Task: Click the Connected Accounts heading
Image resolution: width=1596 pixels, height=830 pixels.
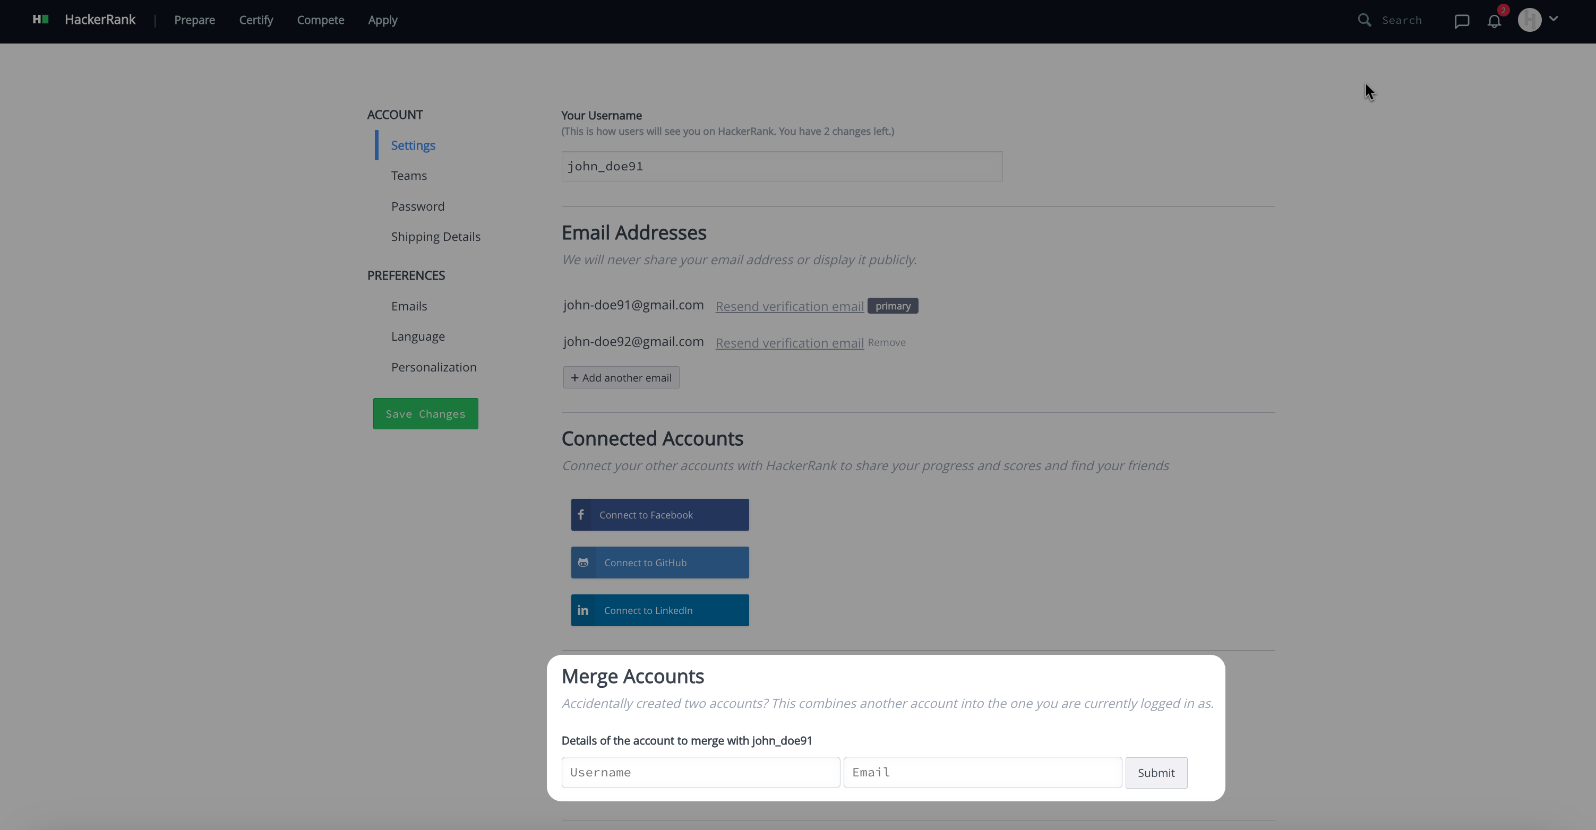Action: point(653,438)
